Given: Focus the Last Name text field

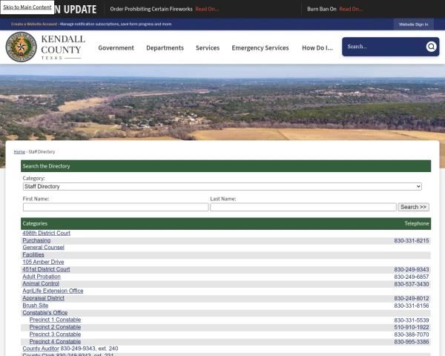Looking at the screenshot, I should [303, 207].
